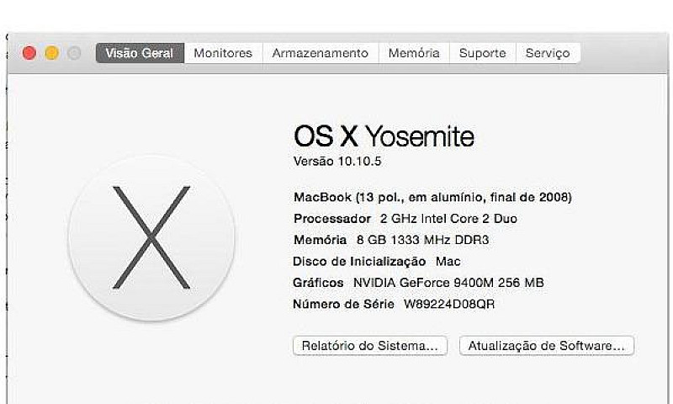Select the MacBook model description line
The image size is (673, 404).
[x=432, y=197]
